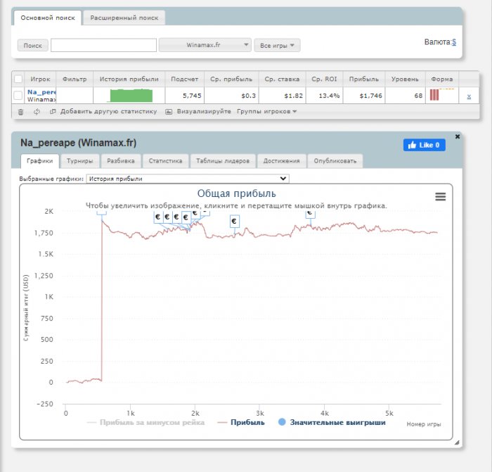This screenshot has width=492, height=472.
Task: Open the Разбивка tab
Action: click(121, 161)
